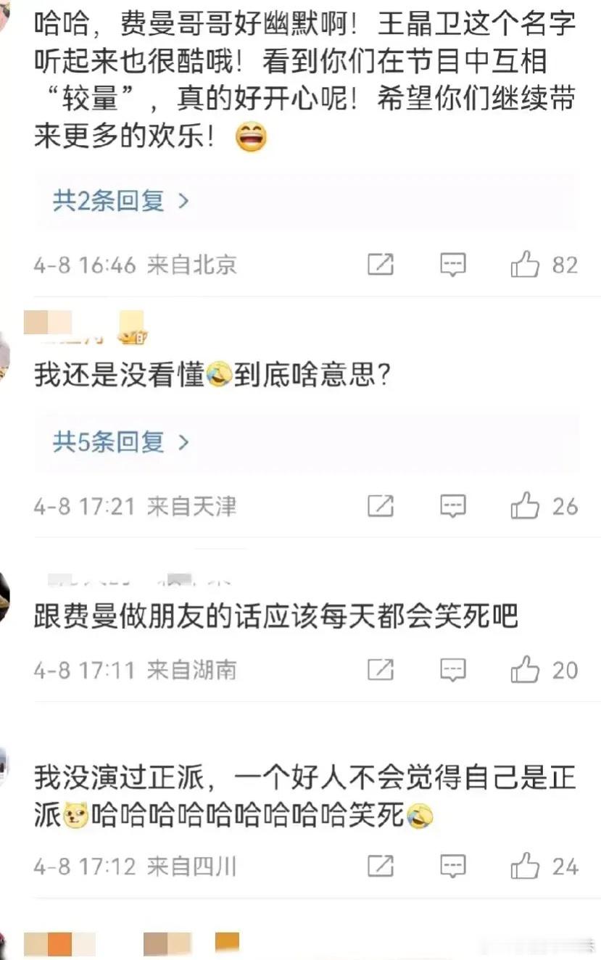The width and height of the screenshot is (601, 960).
Task: Expand 共2条回复 replies
Action: click(120, 200)
